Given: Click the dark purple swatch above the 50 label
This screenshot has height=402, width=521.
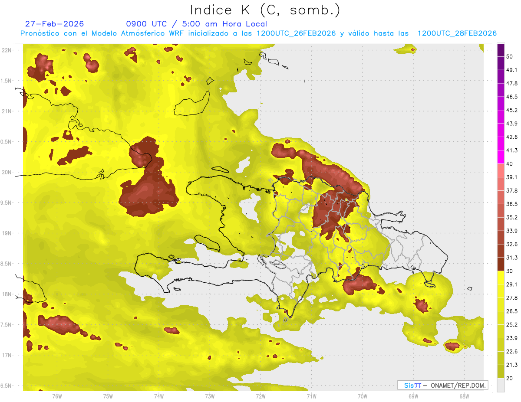Looking at the screenshot, I should (x=501, y=50).
